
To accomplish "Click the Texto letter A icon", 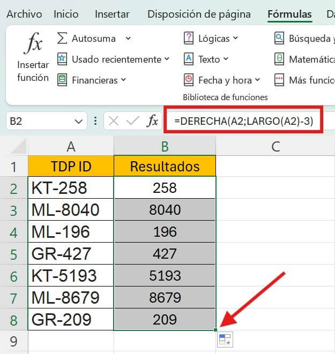I will tap(189, 59).
